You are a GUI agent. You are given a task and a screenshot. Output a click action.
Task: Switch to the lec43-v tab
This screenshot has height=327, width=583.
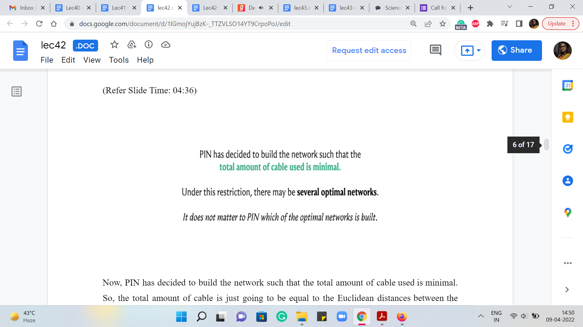pyautogui.click(x=346, y=8)
